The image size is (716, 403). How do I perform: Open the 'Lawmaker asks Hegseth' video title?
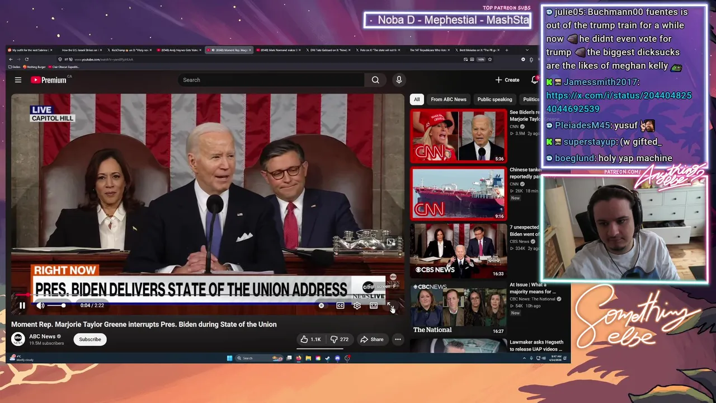[x=536, y=345]
